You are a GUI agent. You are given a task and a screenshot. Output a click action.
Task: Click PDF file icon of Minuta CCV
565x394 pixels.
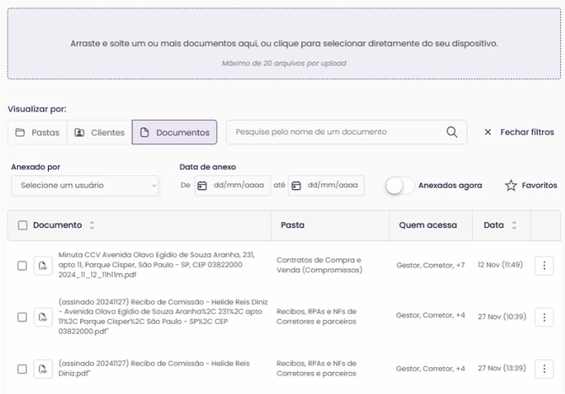tap(42, 267)
